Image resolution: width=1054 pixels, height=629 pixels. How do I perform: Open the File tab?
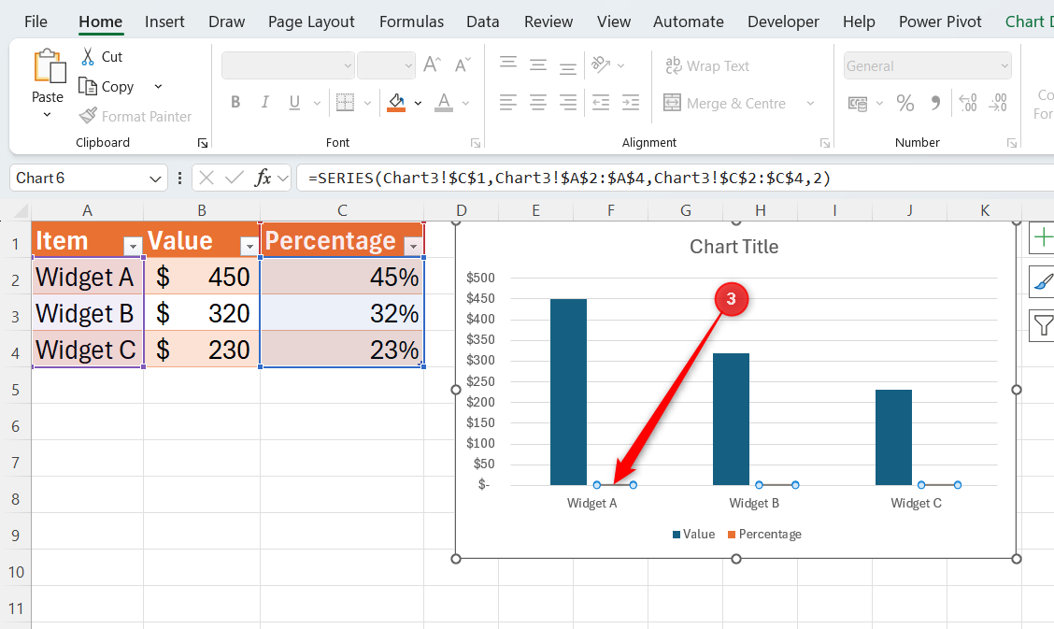point(36,21)
